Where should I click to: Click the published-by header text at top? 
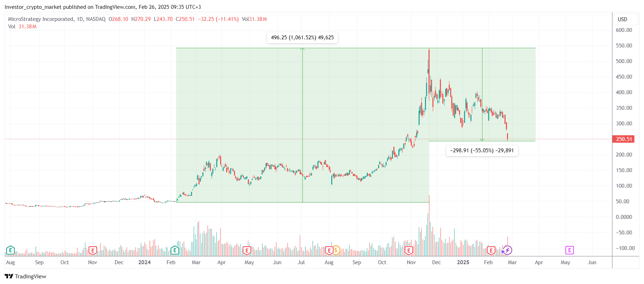(x=103, y=7)
